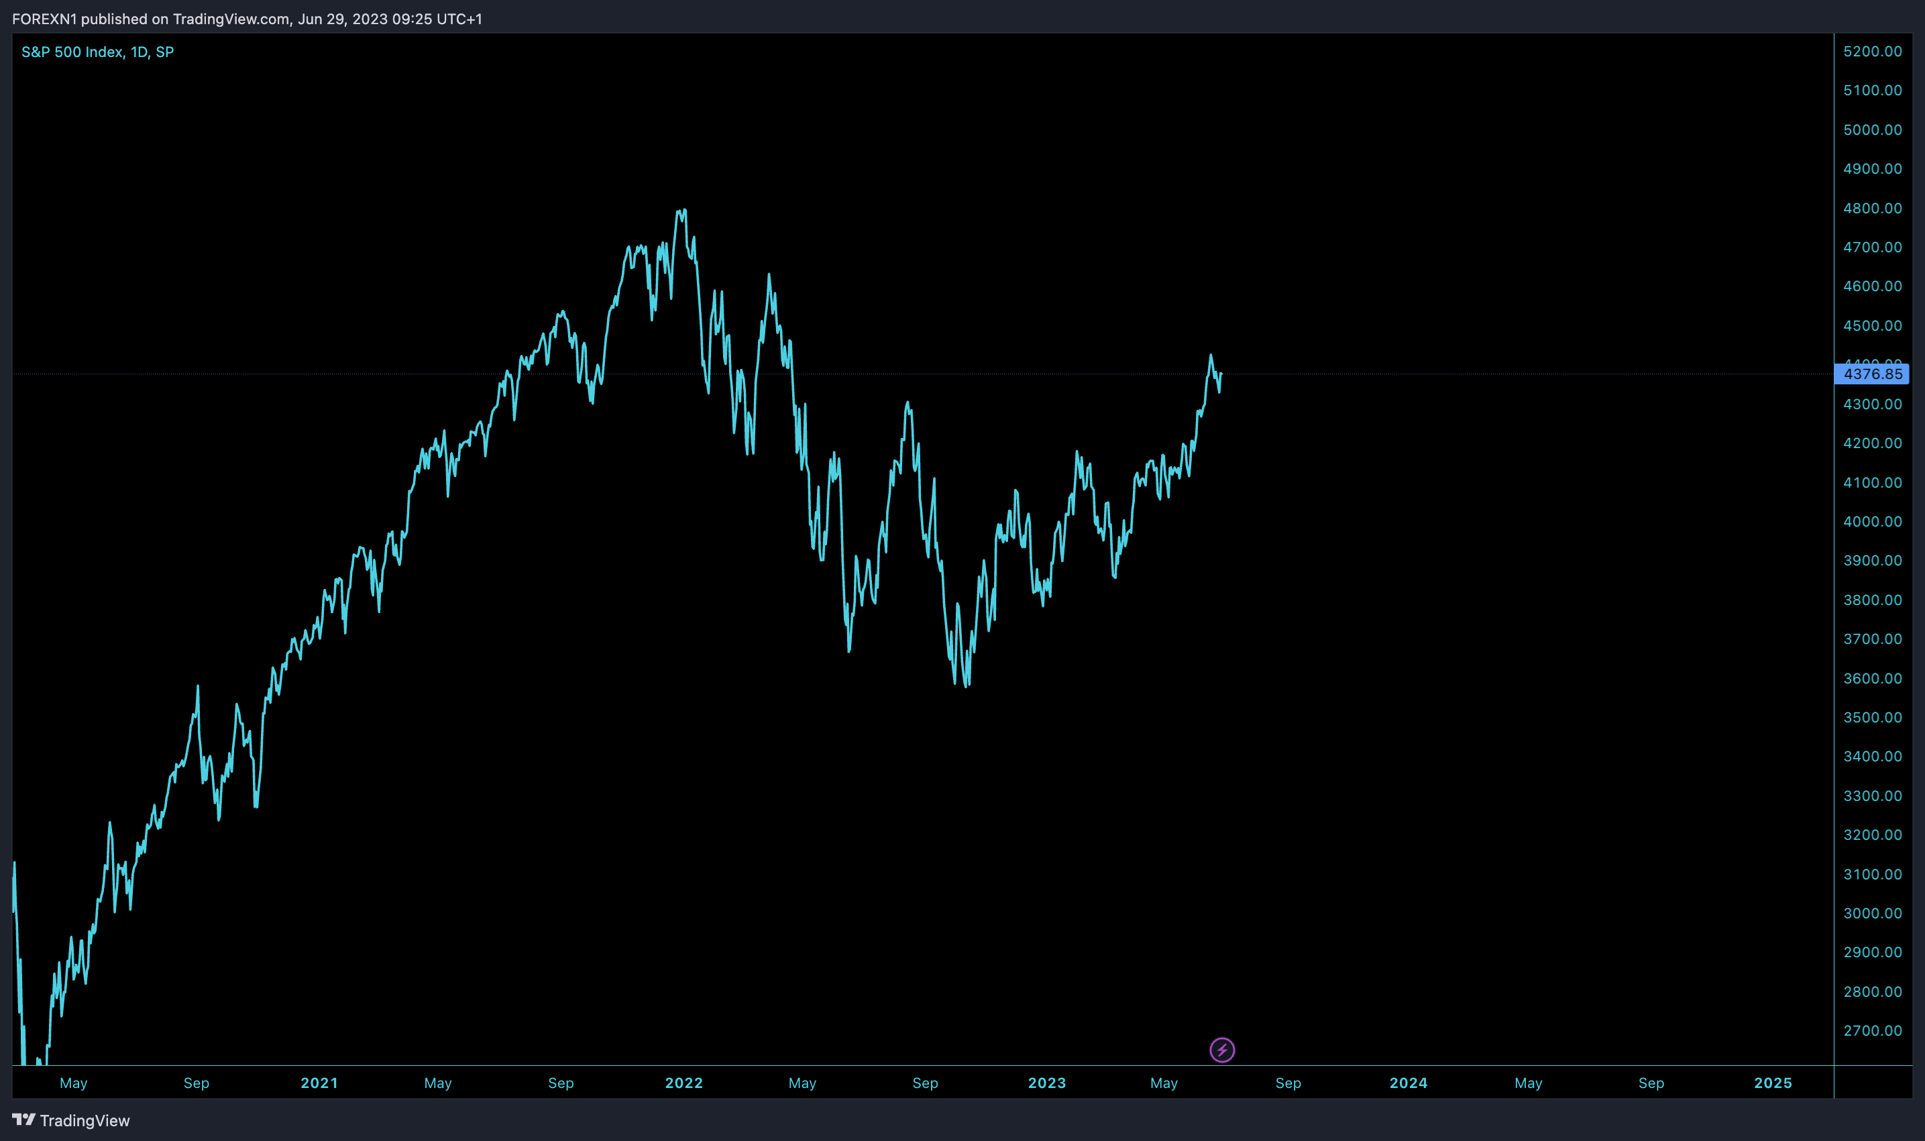Screen dimensions: 1925x1141
Task: Click the current price label 4376.85
Action: [1872, 374]
